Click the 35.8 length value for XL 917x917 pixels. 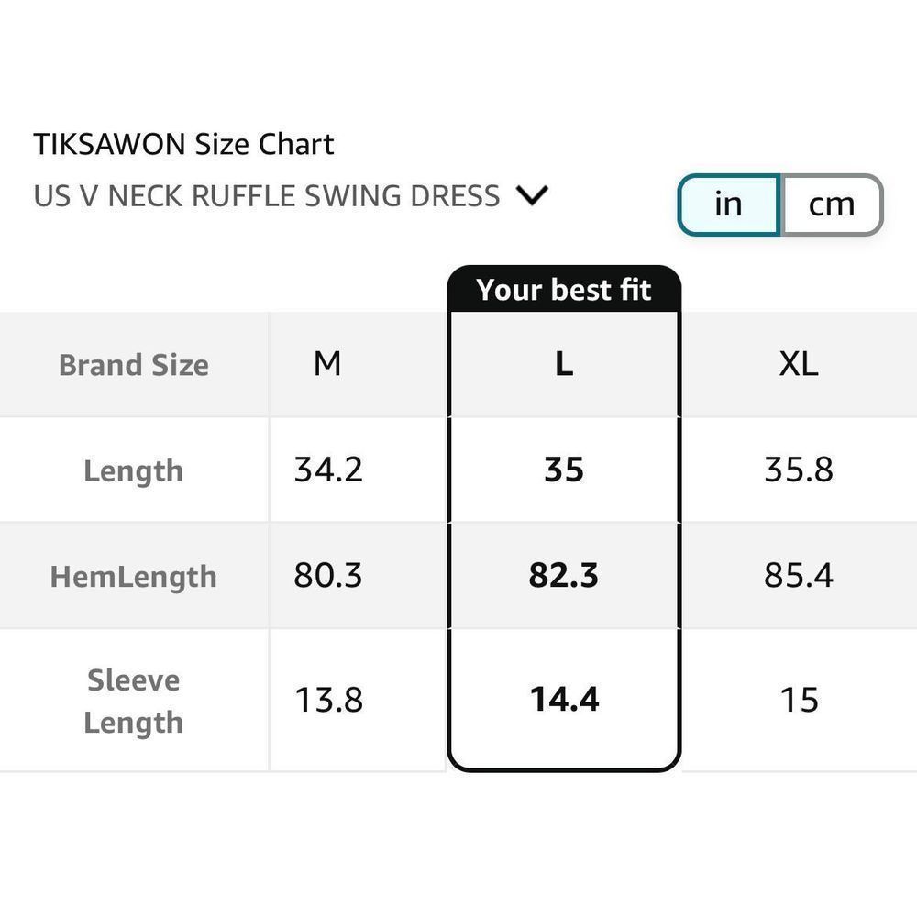798,470
